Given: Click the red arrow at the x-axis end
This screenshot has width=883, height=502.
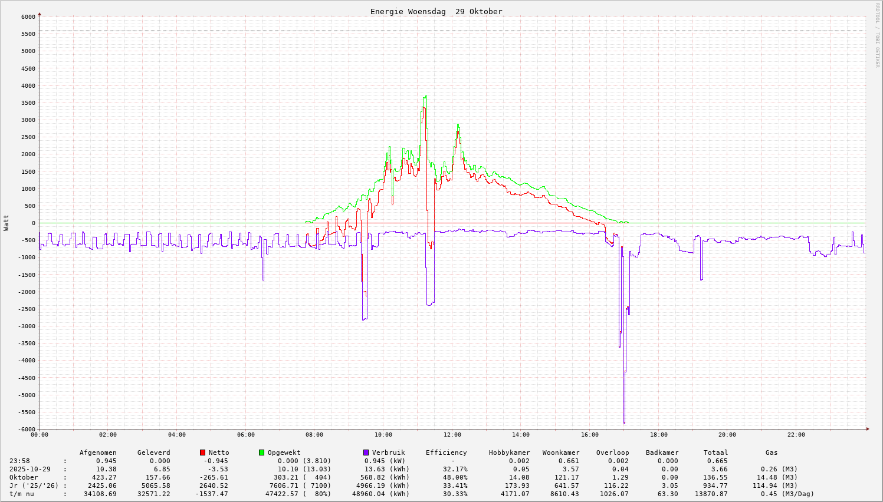Looking at the screenshot, I should [867, 429].
